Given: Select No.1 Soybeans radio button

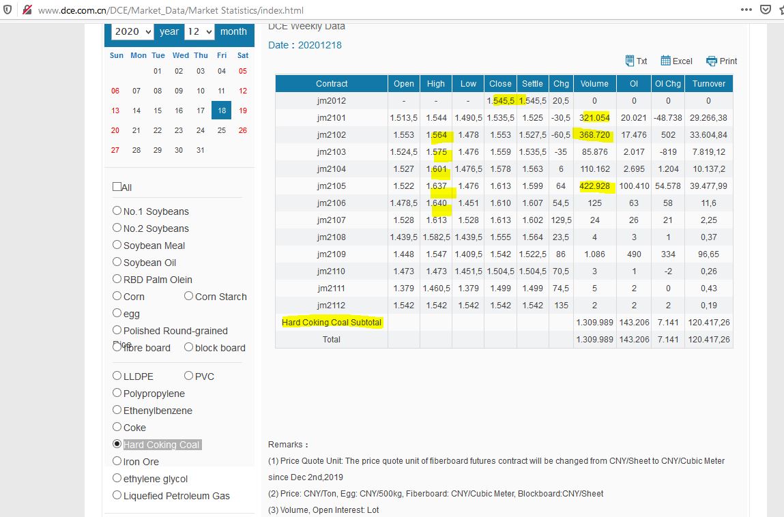Looking at the screenshot, I should click(117, 211).
